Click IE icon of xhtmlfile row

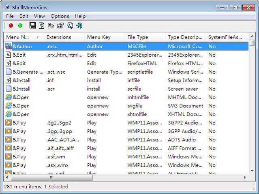[9, 114]
